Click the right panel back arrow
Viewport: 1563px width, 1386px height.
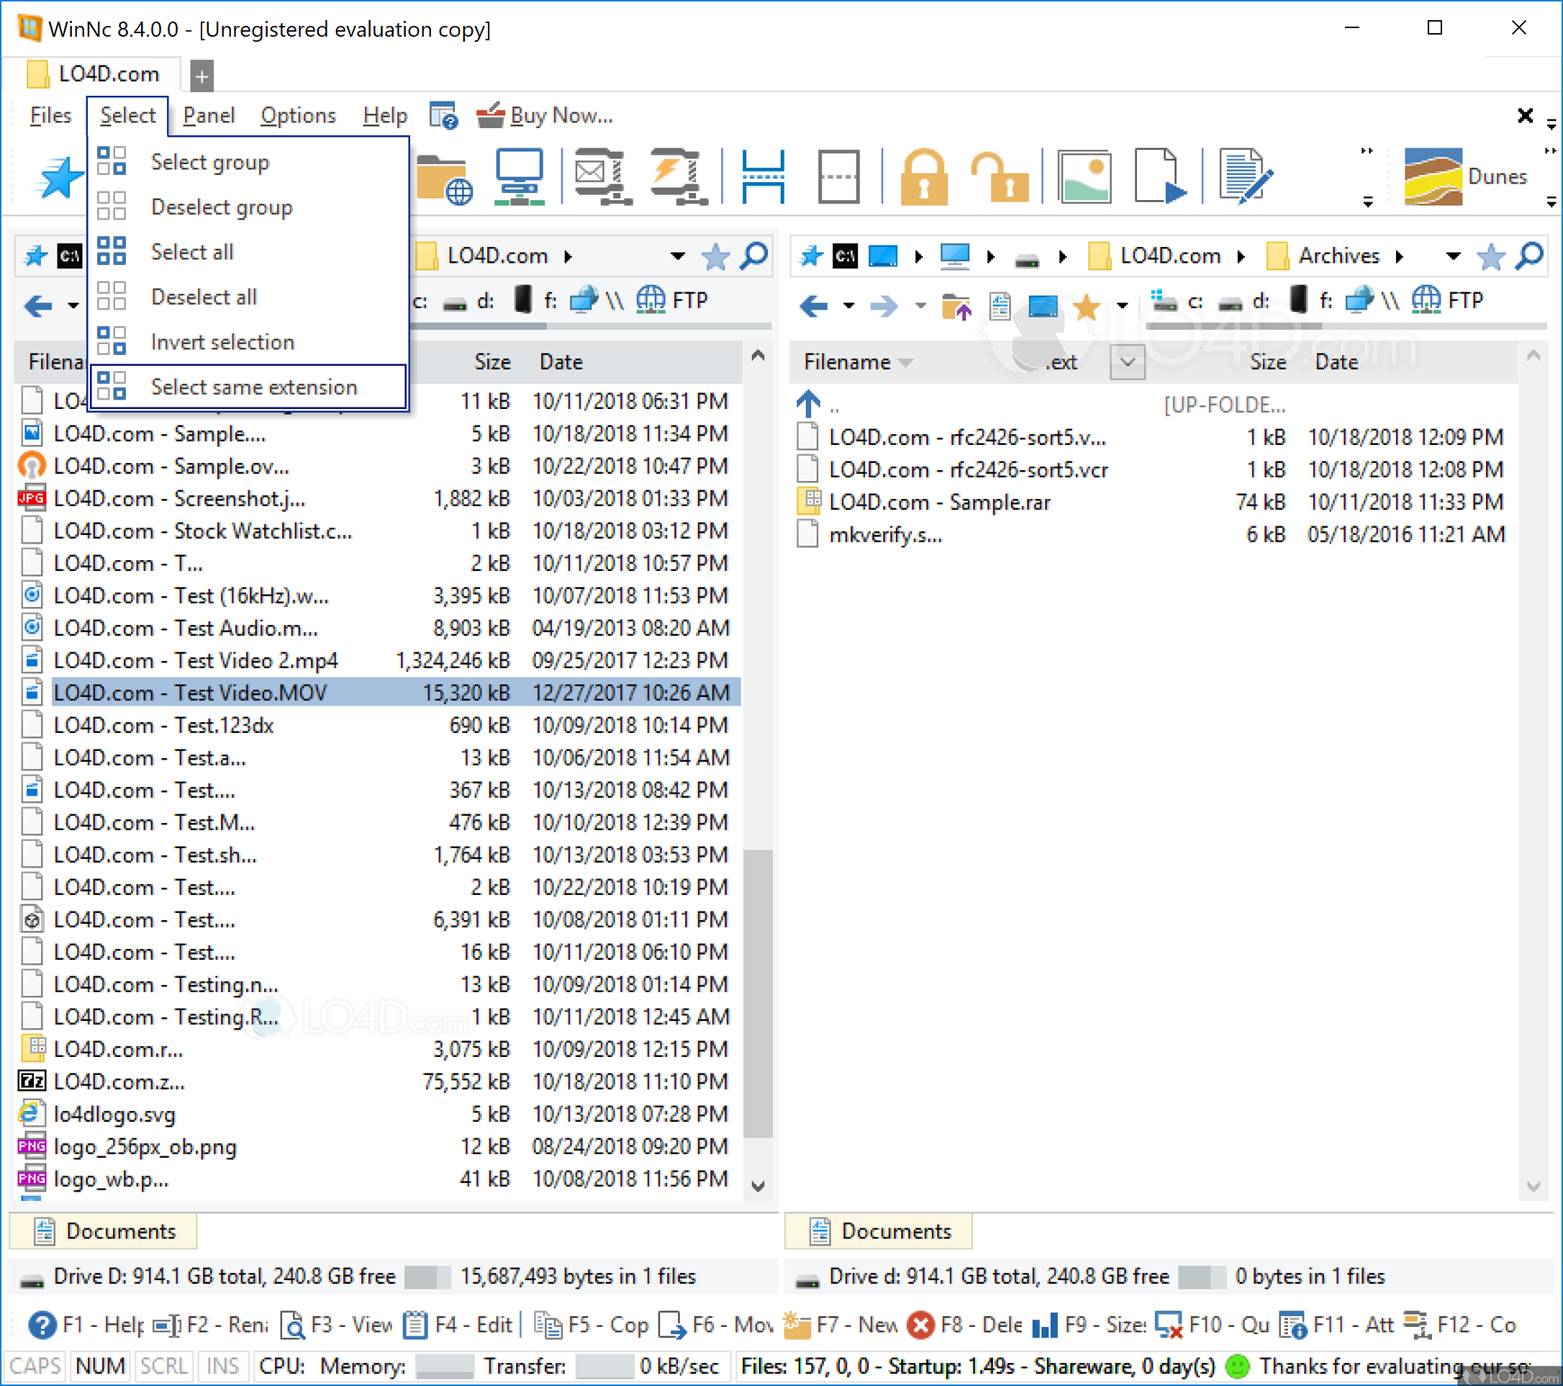814,306
